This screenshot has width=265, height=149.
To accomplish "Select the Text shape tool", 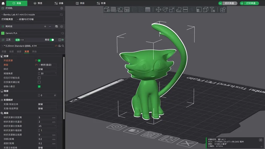I will [212, 10].
